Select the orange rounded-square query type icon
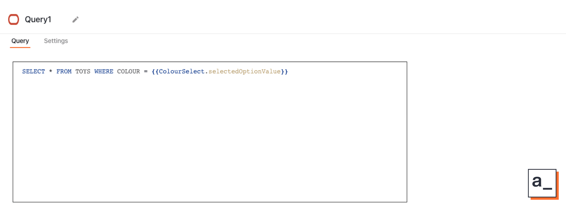 [x=14, y=19]
